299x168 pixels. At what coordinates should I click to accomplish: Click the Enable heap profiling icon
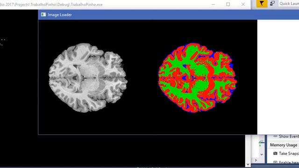pos(275,162)
